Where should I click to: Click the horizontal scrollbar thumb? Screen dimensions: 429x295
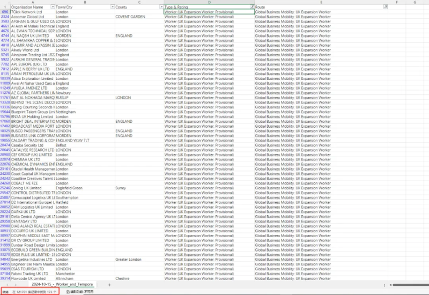[x=411, y=285]
